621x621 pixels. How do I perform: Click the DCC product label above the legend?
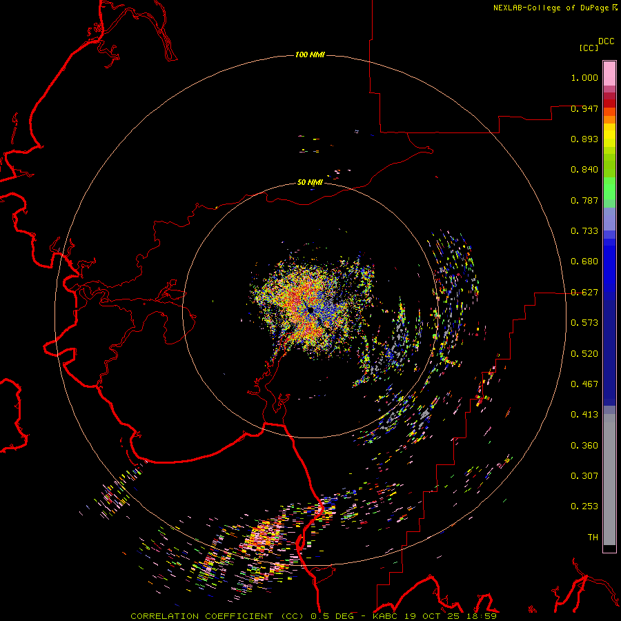(x=607, y=41)
